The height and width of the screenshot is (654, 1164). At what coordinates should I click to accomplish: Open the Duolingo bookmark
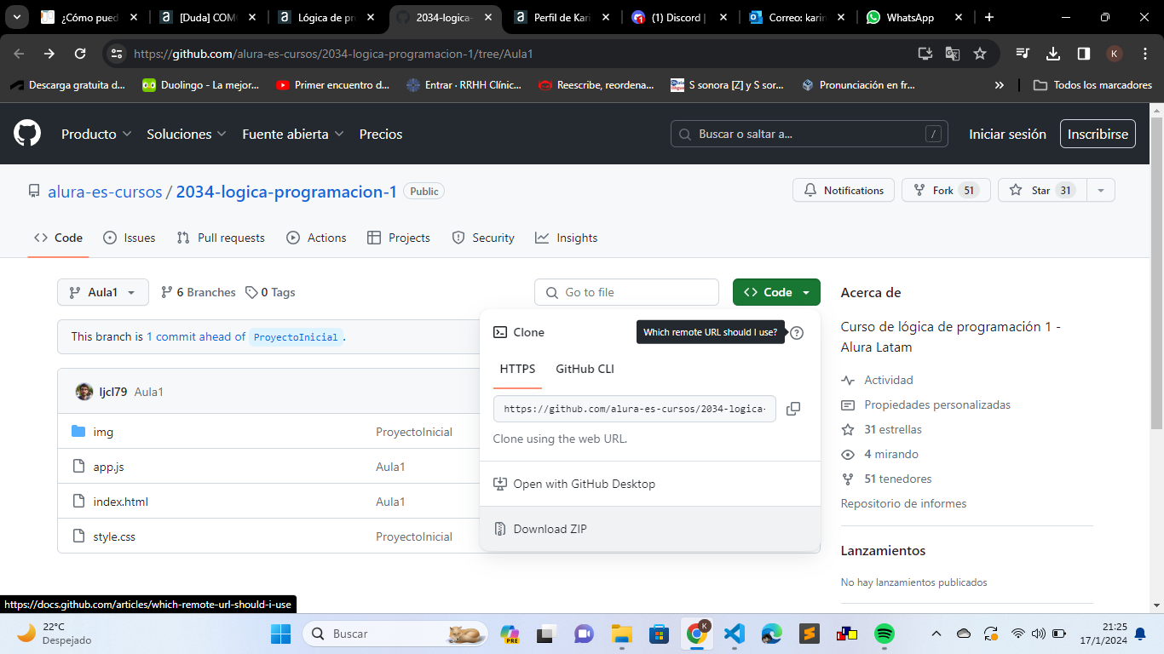200,85
